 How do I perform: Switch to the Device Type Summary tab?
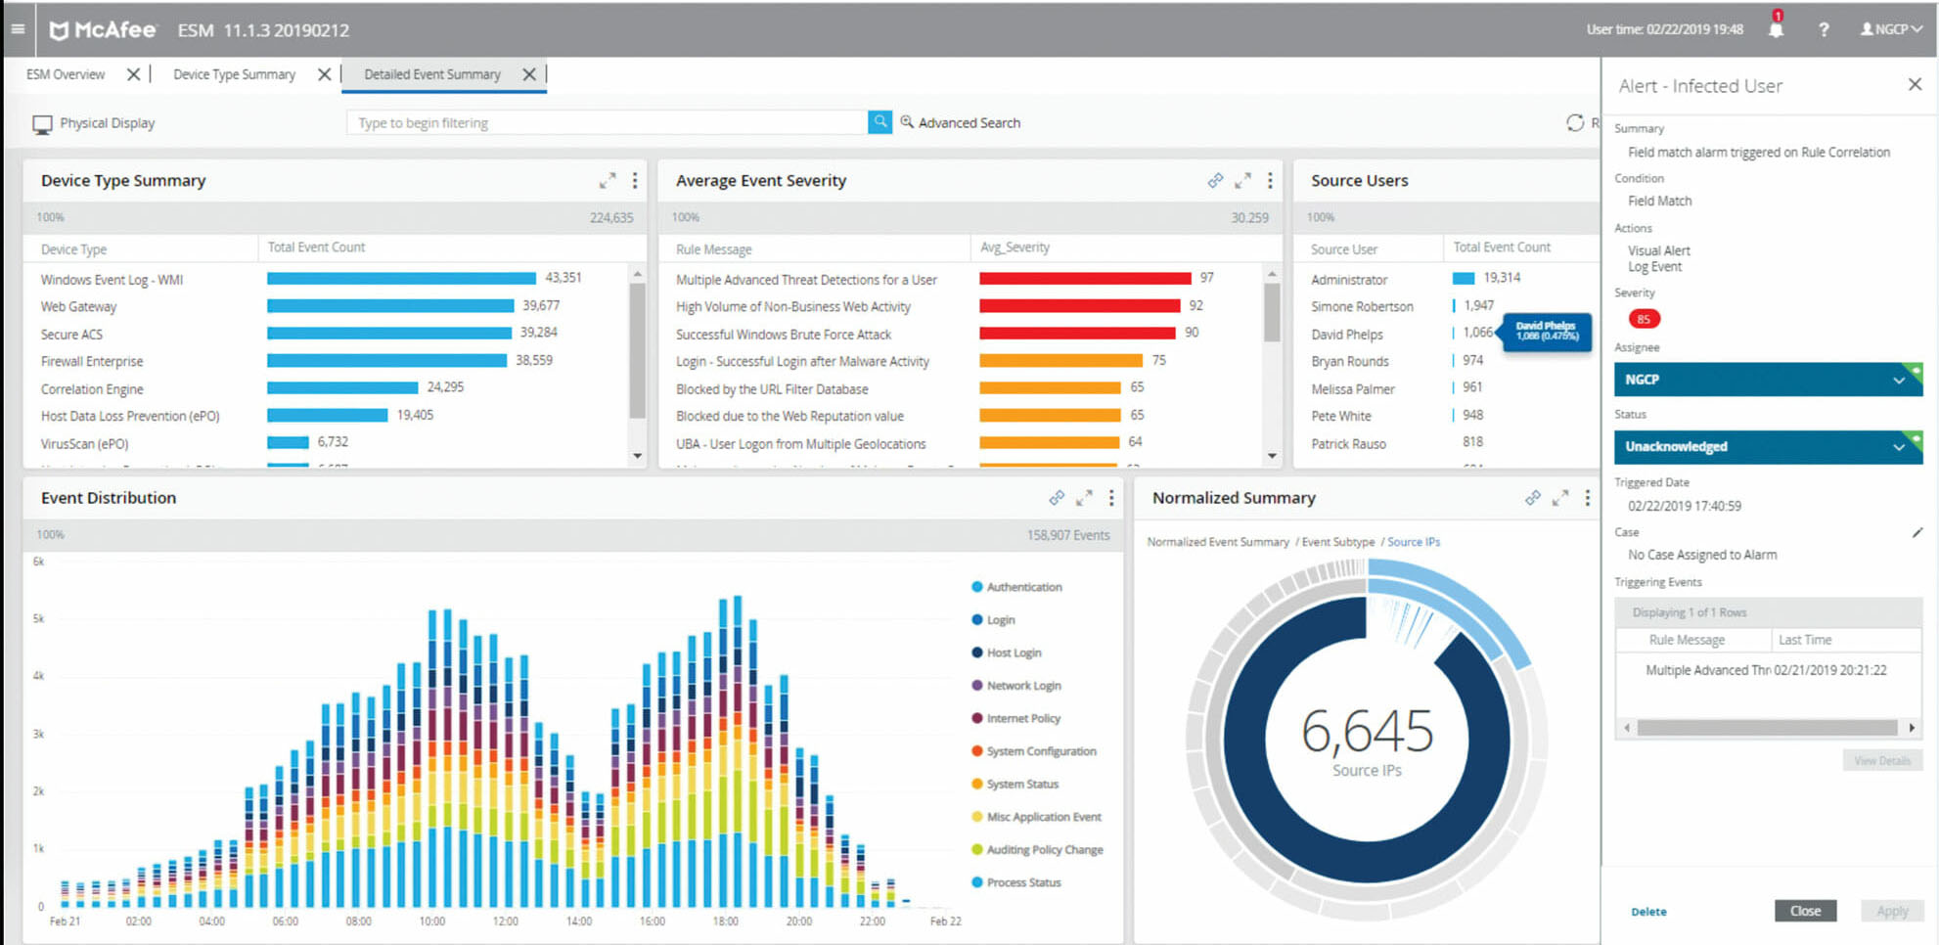(x=234, y=73)
